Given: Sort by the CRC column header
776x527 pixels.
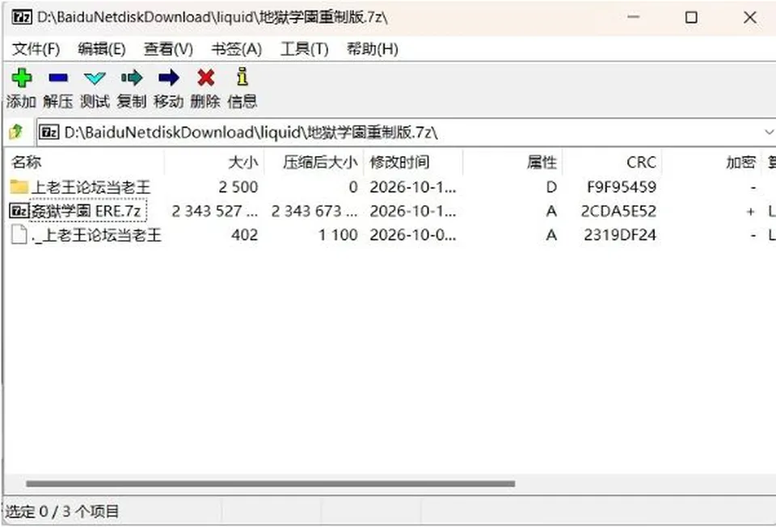Looking at the screenshot, I should 612,162.
